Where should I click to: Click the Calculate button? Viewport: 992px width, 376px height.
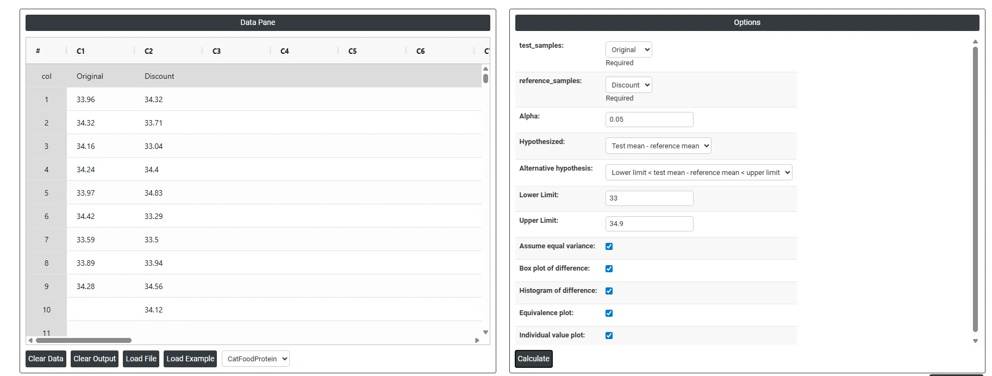click(533, 359)
